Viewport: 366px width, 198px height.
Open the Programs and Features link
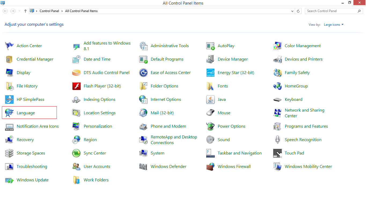[306, 126]
